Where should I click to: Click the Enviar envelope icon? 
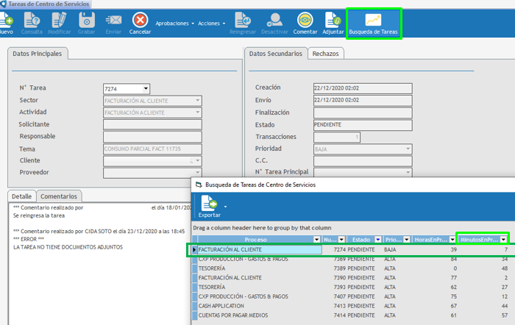(113, 20)
